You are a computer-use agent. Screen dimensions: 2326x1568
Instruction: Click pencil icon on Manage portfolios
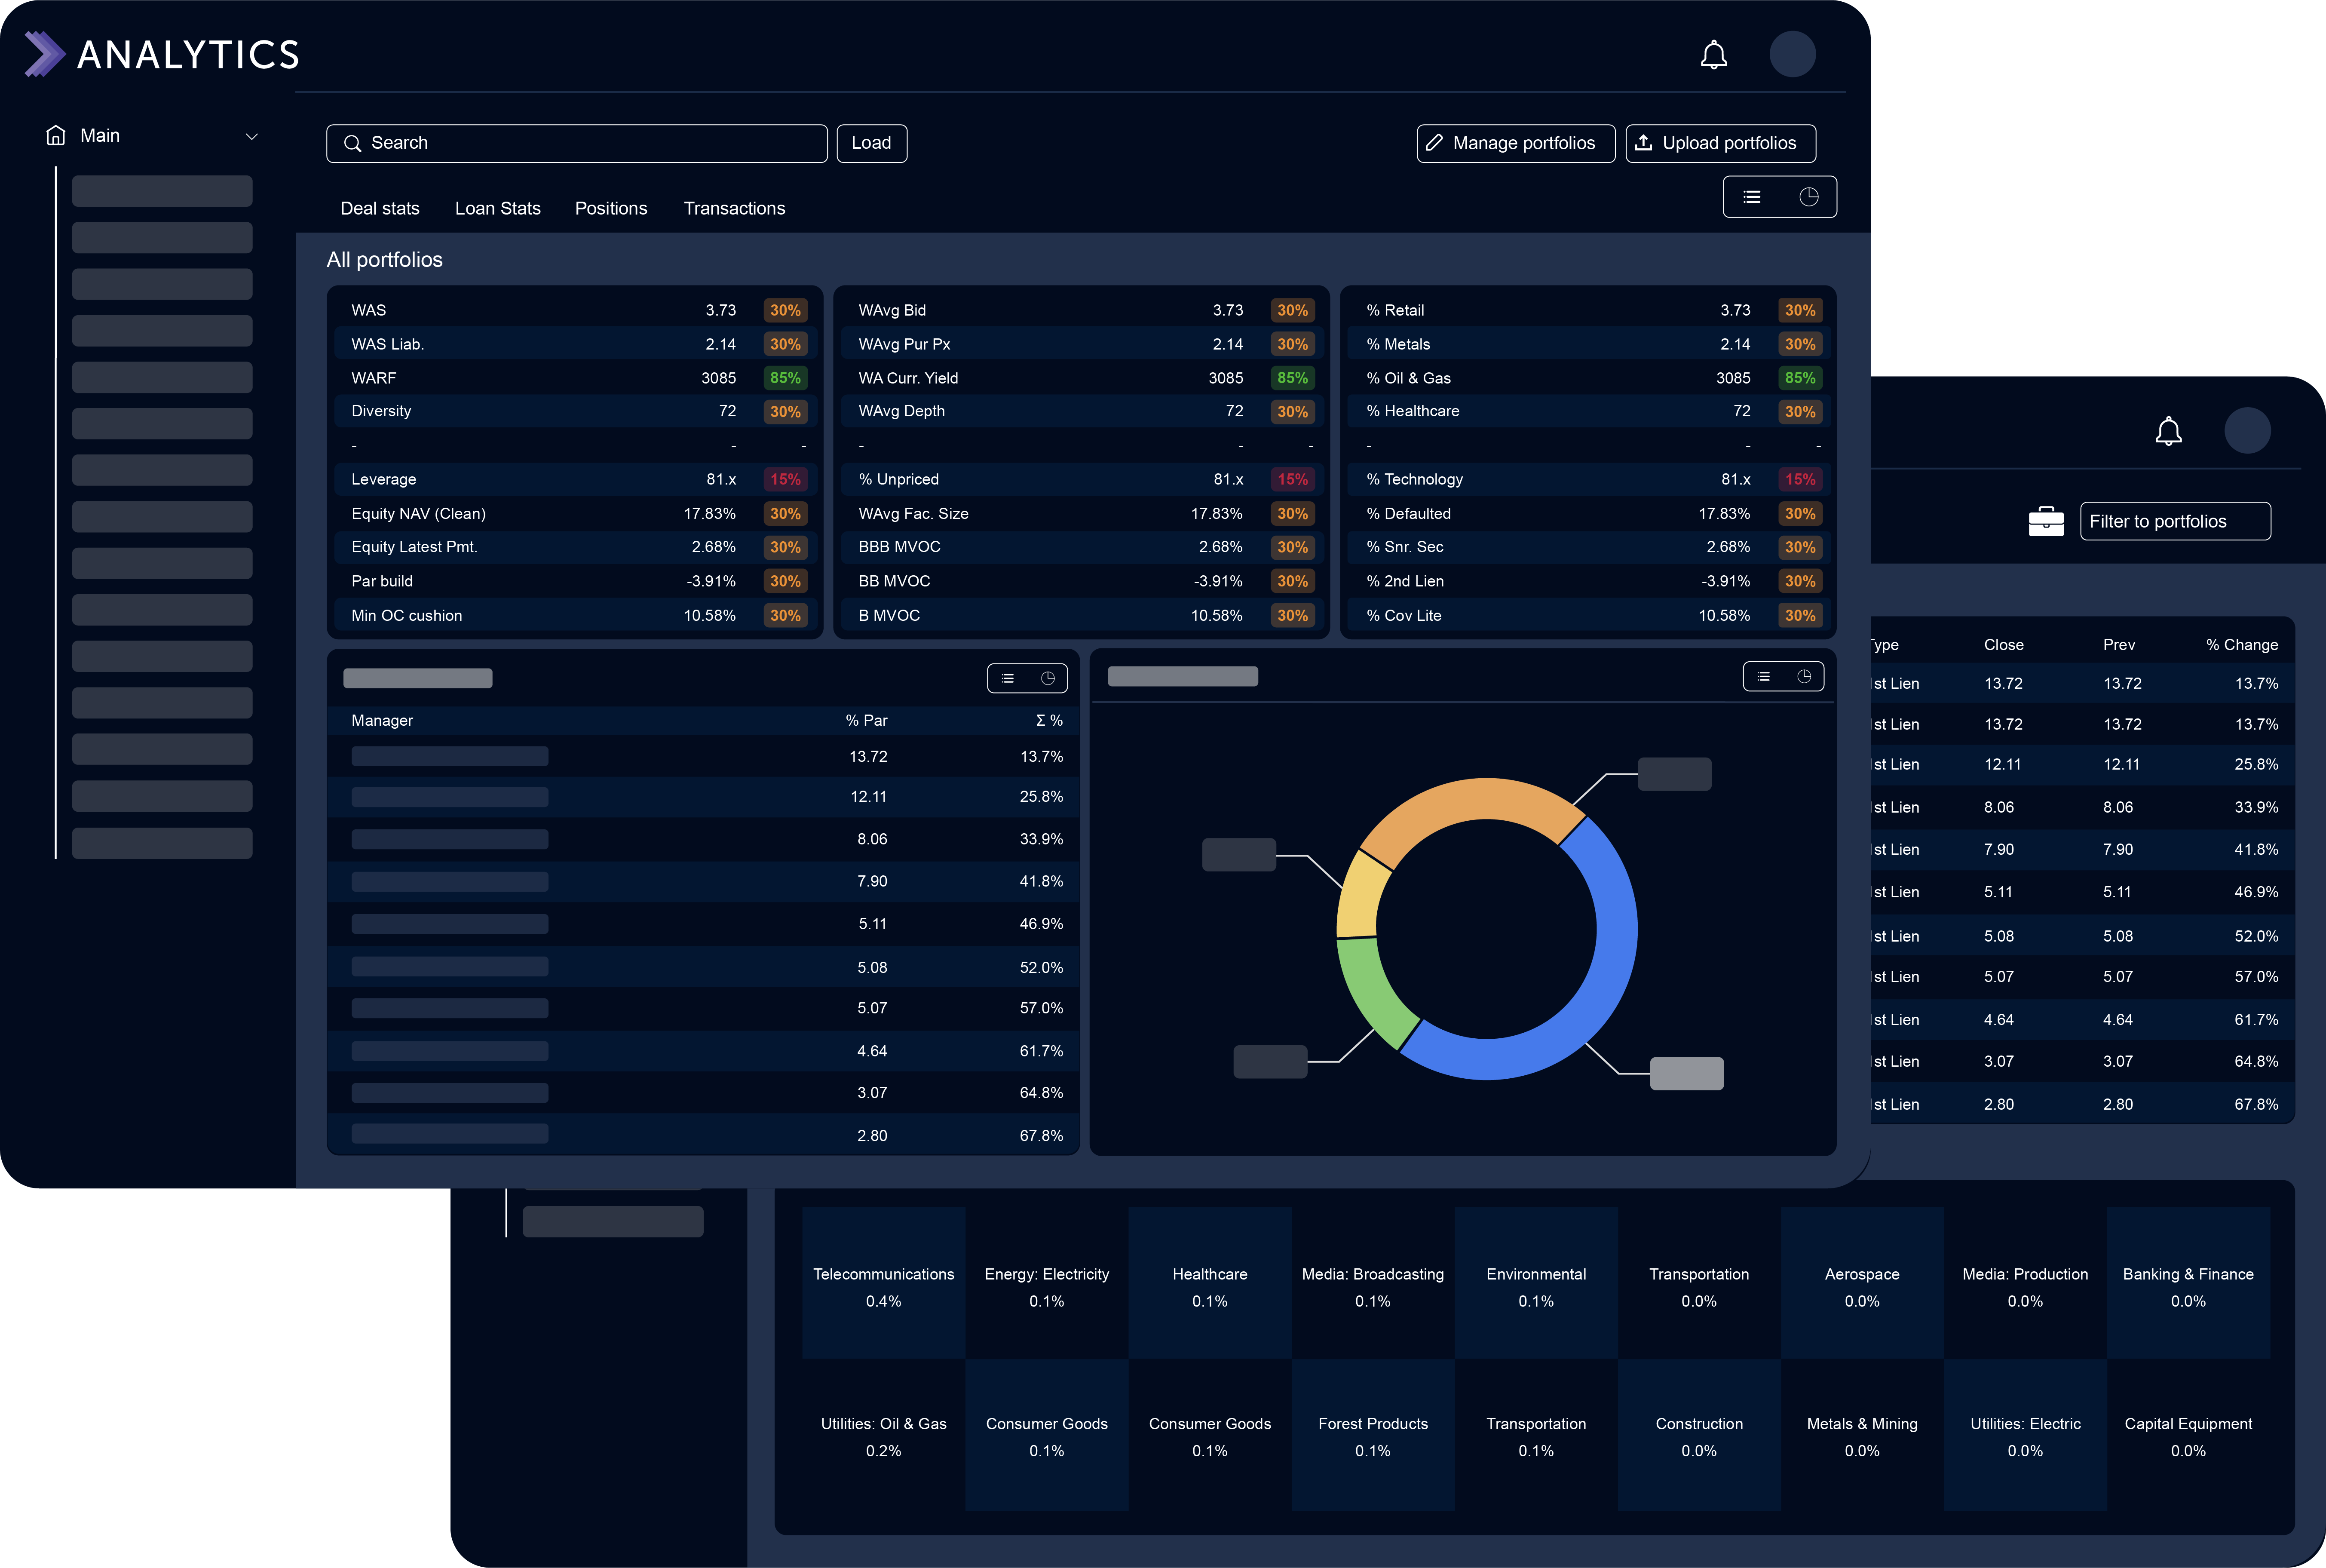(x=1434, y=143)
